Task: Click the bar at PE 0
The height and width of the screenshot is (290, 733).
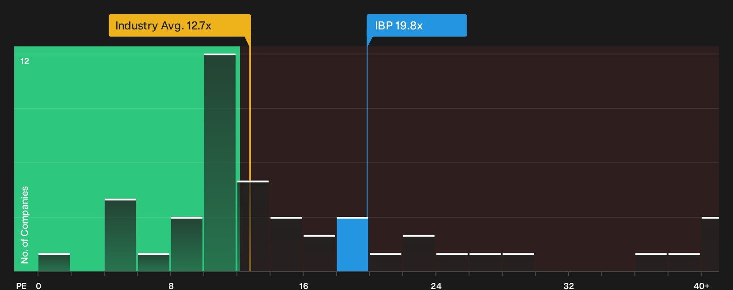Action: coord(54,262)
